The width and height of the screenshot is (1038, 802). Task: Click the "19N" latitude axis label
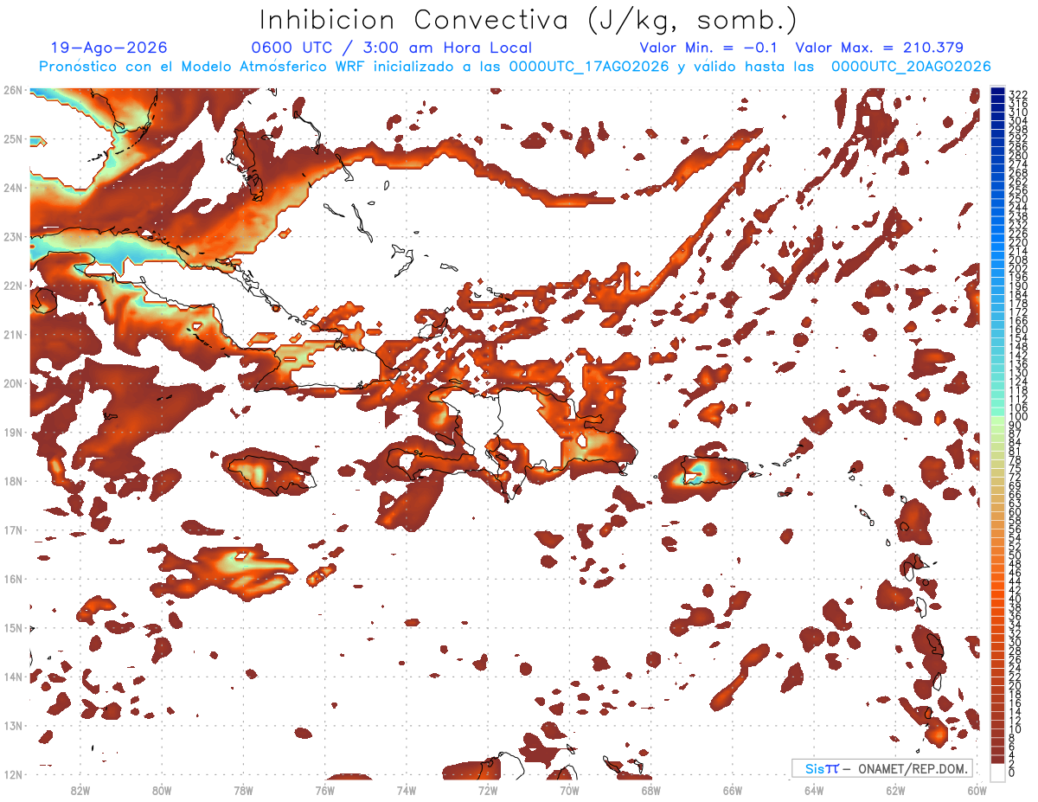12,432
